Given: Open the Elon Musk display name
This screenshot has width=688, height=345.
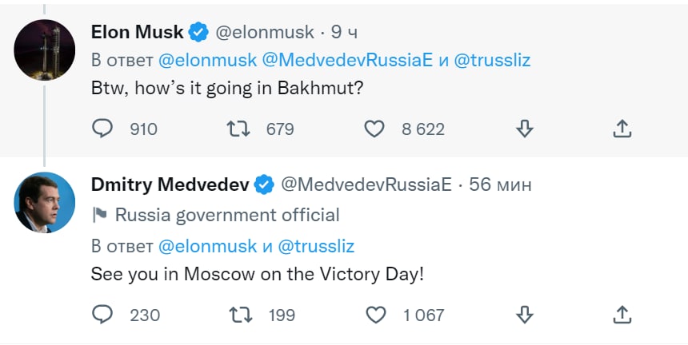Looking at the screenshot, I should [138, 32].
